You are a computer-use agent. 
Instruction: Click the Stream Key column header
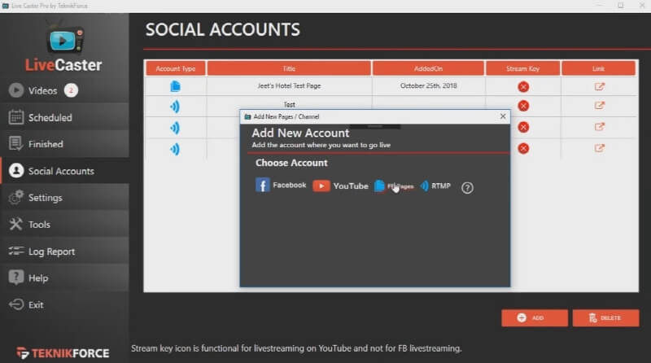tap(522, 68)
